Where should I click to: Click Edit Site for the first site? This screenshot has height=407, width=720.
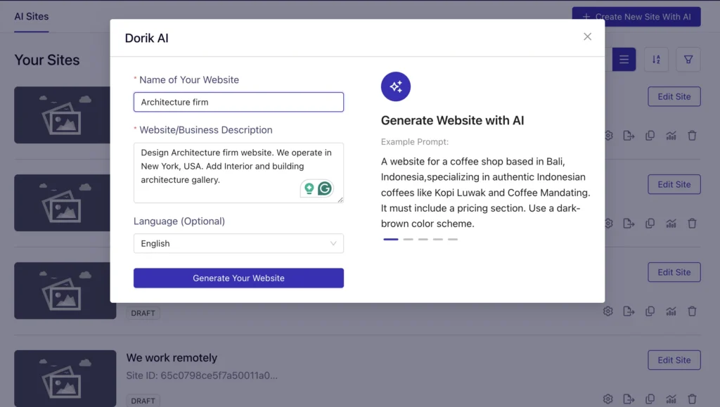[674, 96]
